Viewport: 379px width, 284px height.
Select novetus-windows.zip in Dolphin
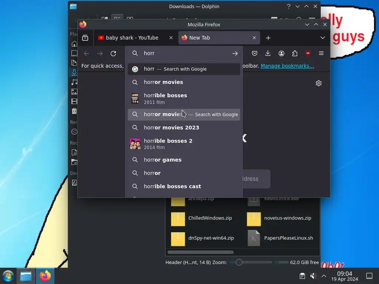(279, 219)
